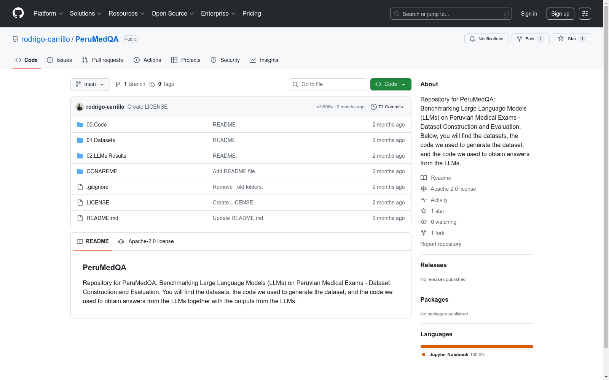This screenshot has width=609, height=380.
Task: Open the 'Create LICENSE' latest commit message
Action: click(147, 107)
